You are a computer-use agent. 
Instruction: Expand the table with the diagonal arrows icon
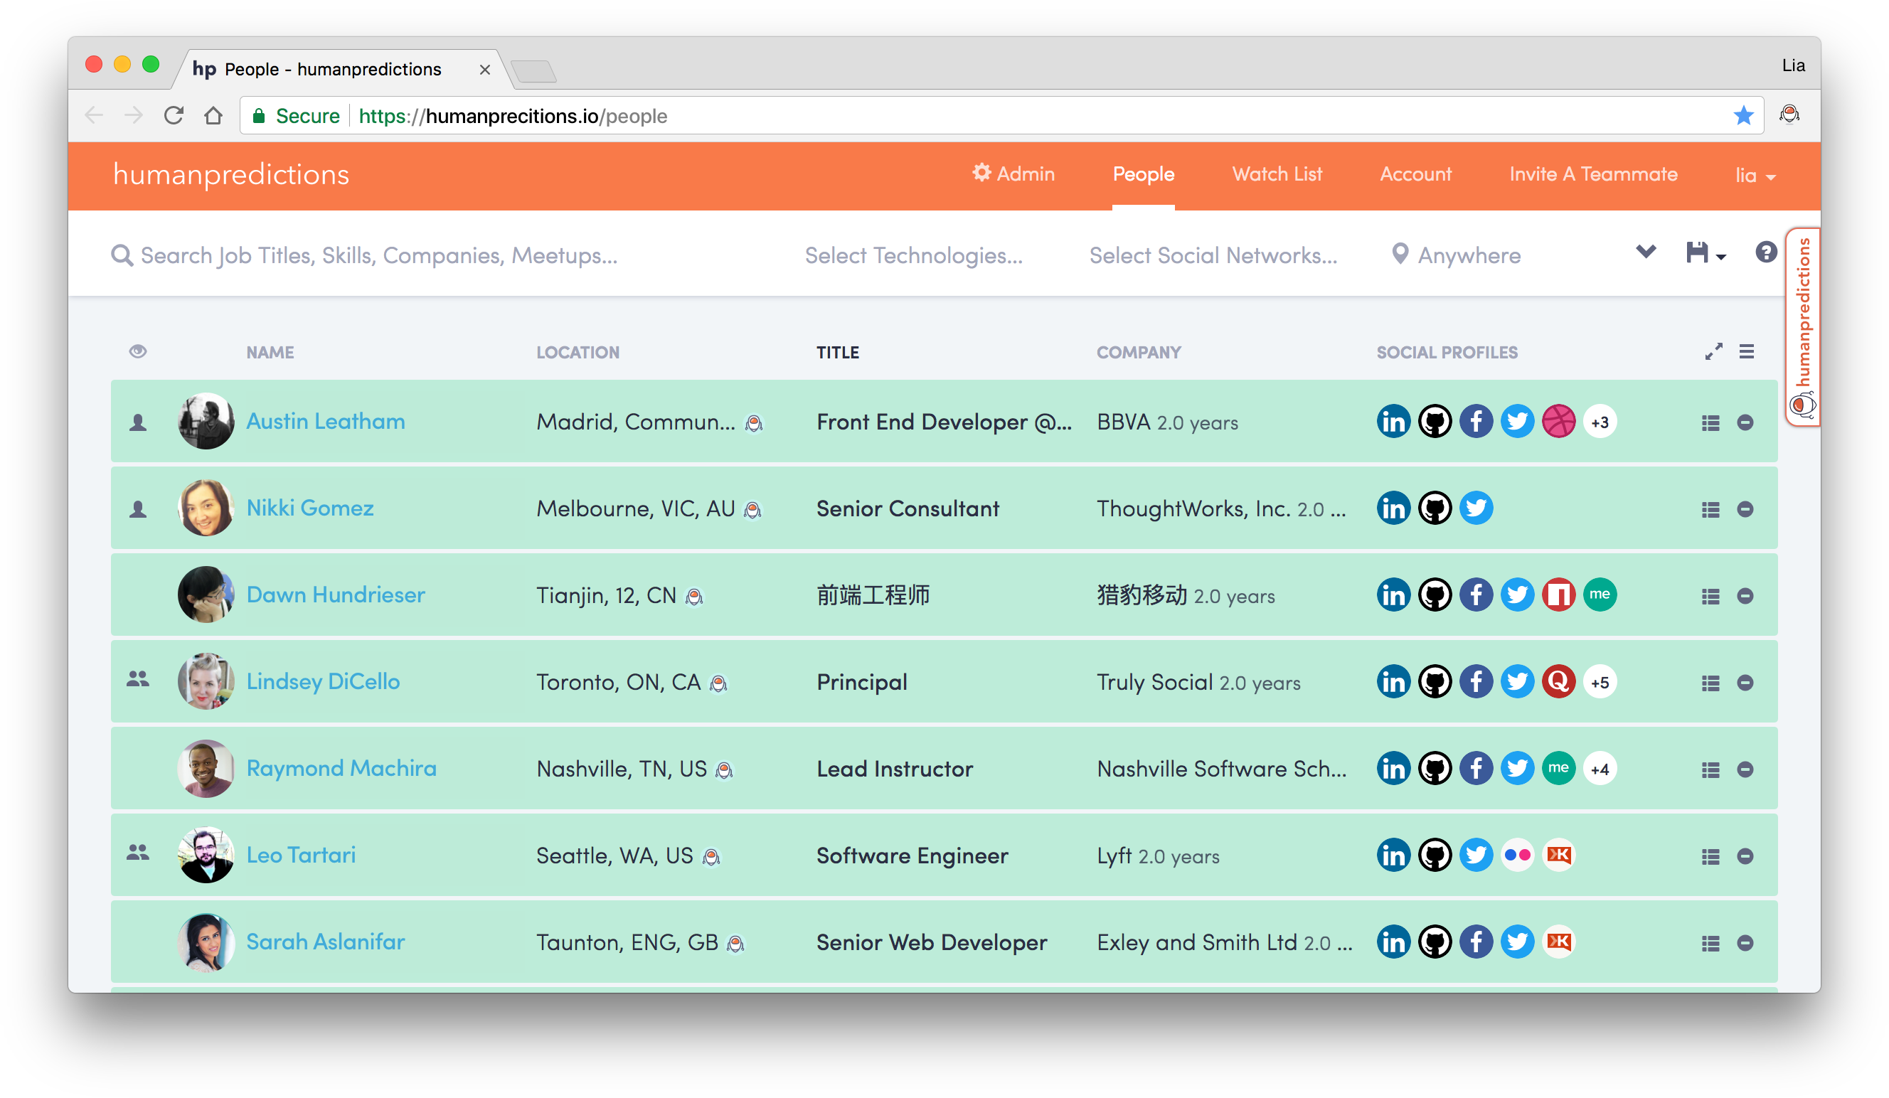pos(1713,351)
